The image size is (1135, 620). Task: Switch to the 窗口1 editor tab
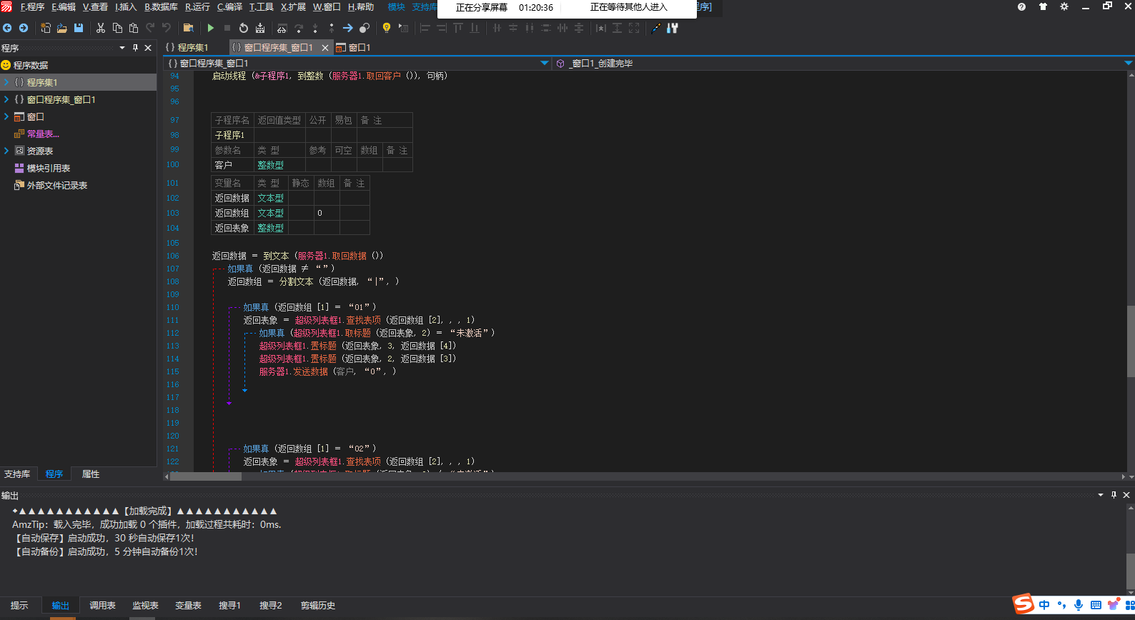[353, 47]
